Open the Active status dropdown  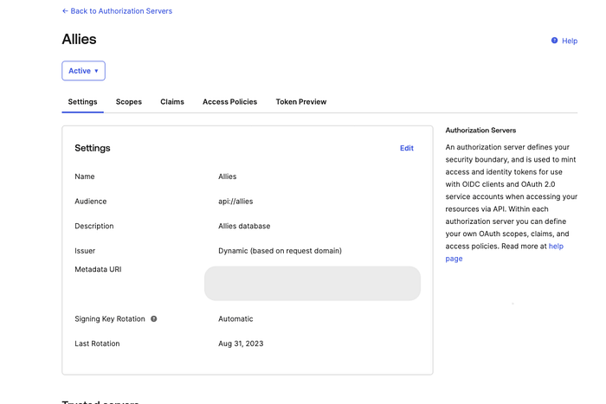coord(83,71)
